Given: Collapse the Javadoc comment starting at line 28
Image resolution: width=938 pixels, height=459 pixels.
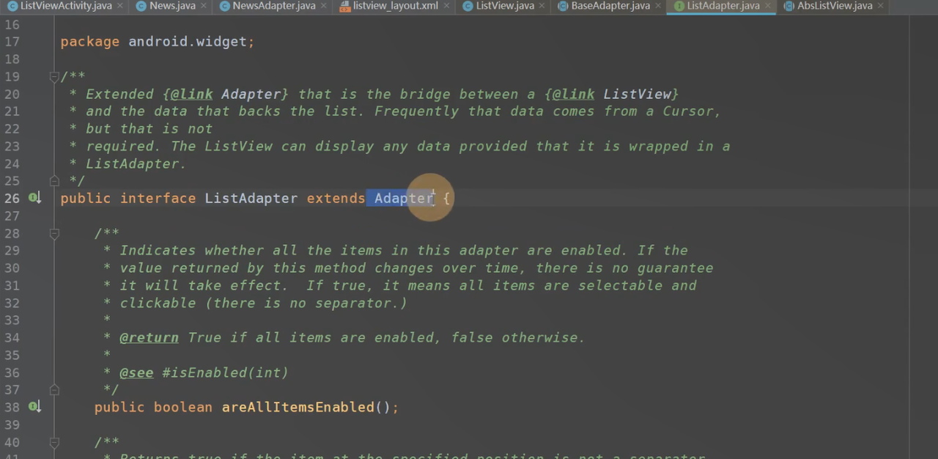Looking at the screenshot, I should point(53,233).
